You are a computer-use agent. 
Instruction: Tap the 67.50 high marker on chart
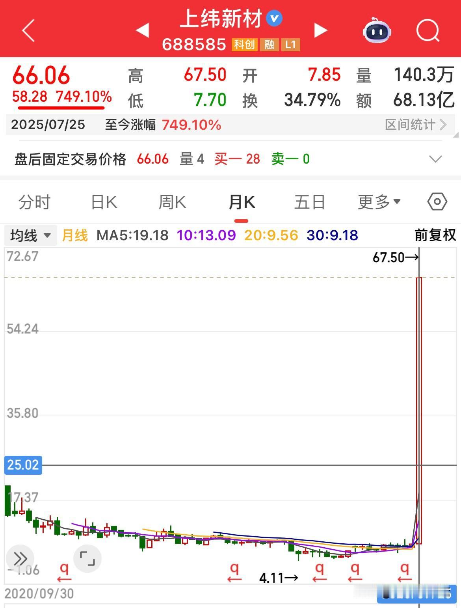coord(395,257)
